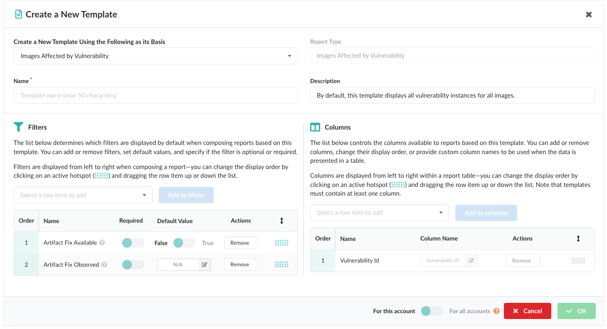This screenshot has height=329, width=607.
Task: Click orange help icon beside For all accounts
Action: (496, 311)
